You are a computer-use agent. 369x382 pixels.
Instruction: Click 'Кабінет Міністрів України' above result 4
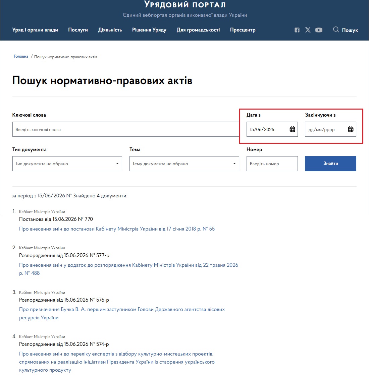(x=42, y=337)
